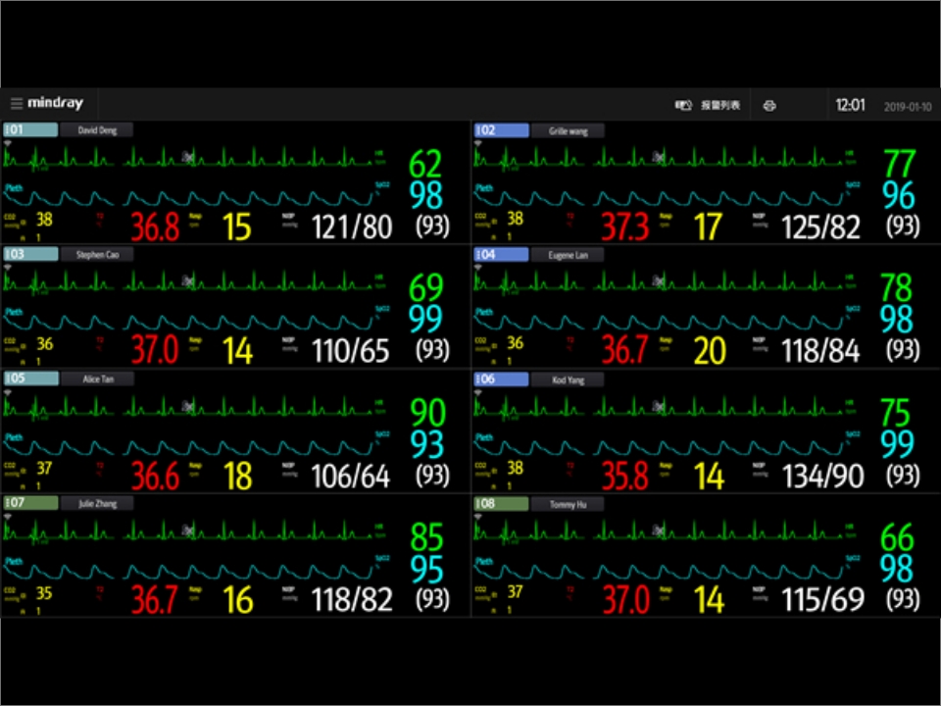Click the crossed-out icon on bed 08 ECG
This screenshot has height=706, width=941.
658,530
